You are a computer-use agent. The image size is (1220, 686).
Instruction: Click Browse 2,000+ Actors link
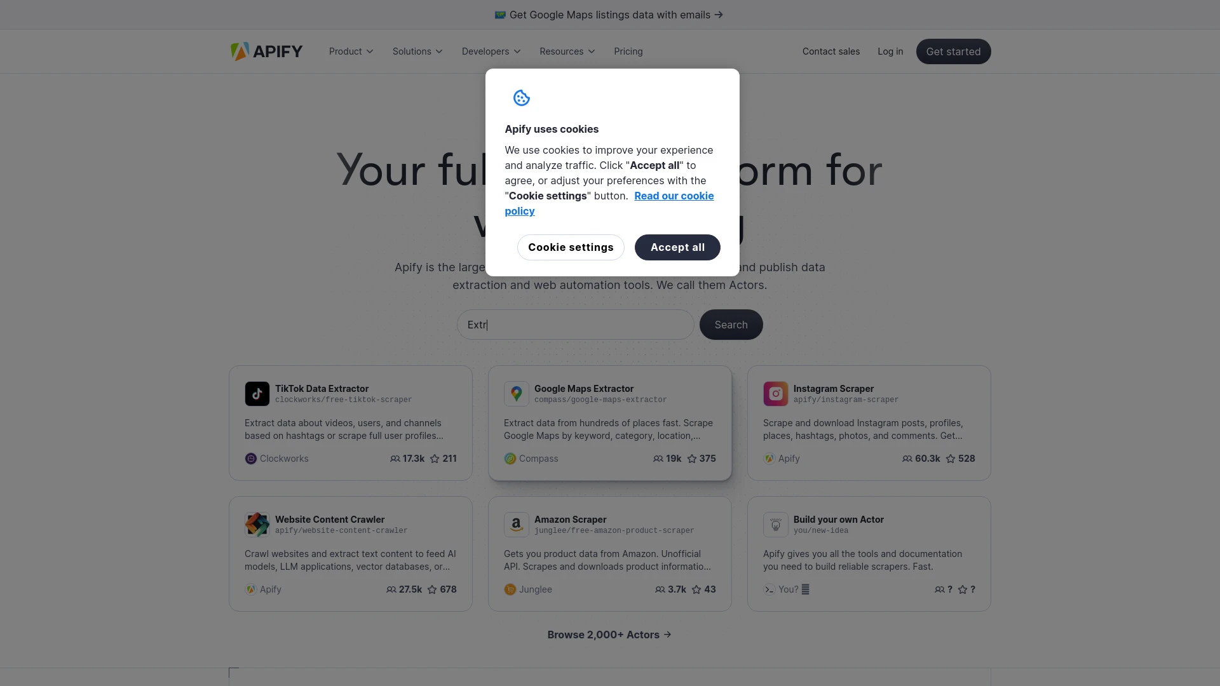[x=610, y=634]
